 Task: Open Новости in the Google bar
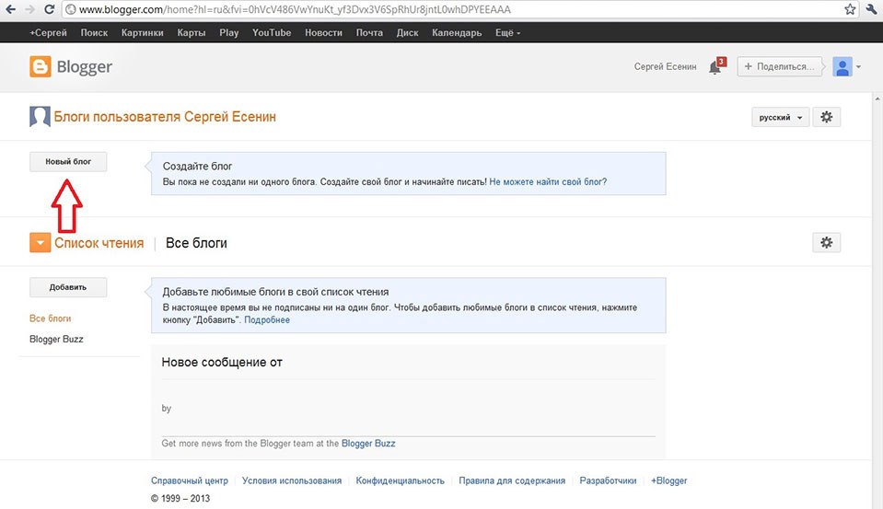324,32
